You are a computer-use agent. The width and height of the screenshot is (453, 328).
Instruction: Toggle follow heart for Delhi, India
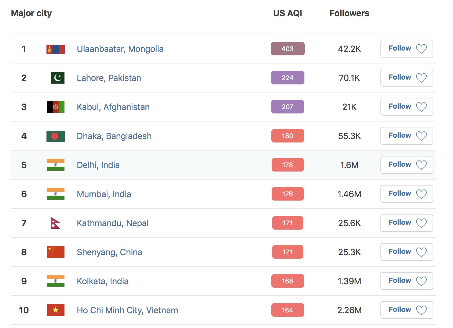click(x=421, y=165)
